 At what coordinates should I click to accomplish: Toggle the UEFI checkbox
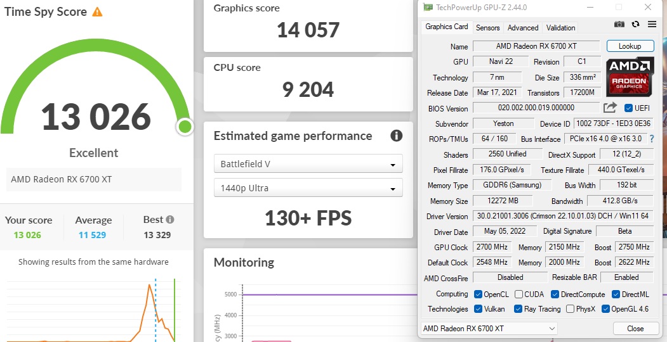(x=628, y=108)
